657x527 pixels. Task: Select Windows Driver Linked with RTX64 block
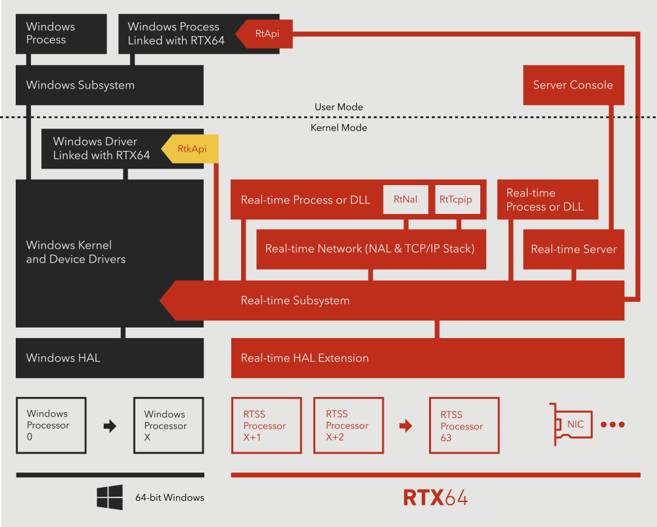tap(122, 148)
